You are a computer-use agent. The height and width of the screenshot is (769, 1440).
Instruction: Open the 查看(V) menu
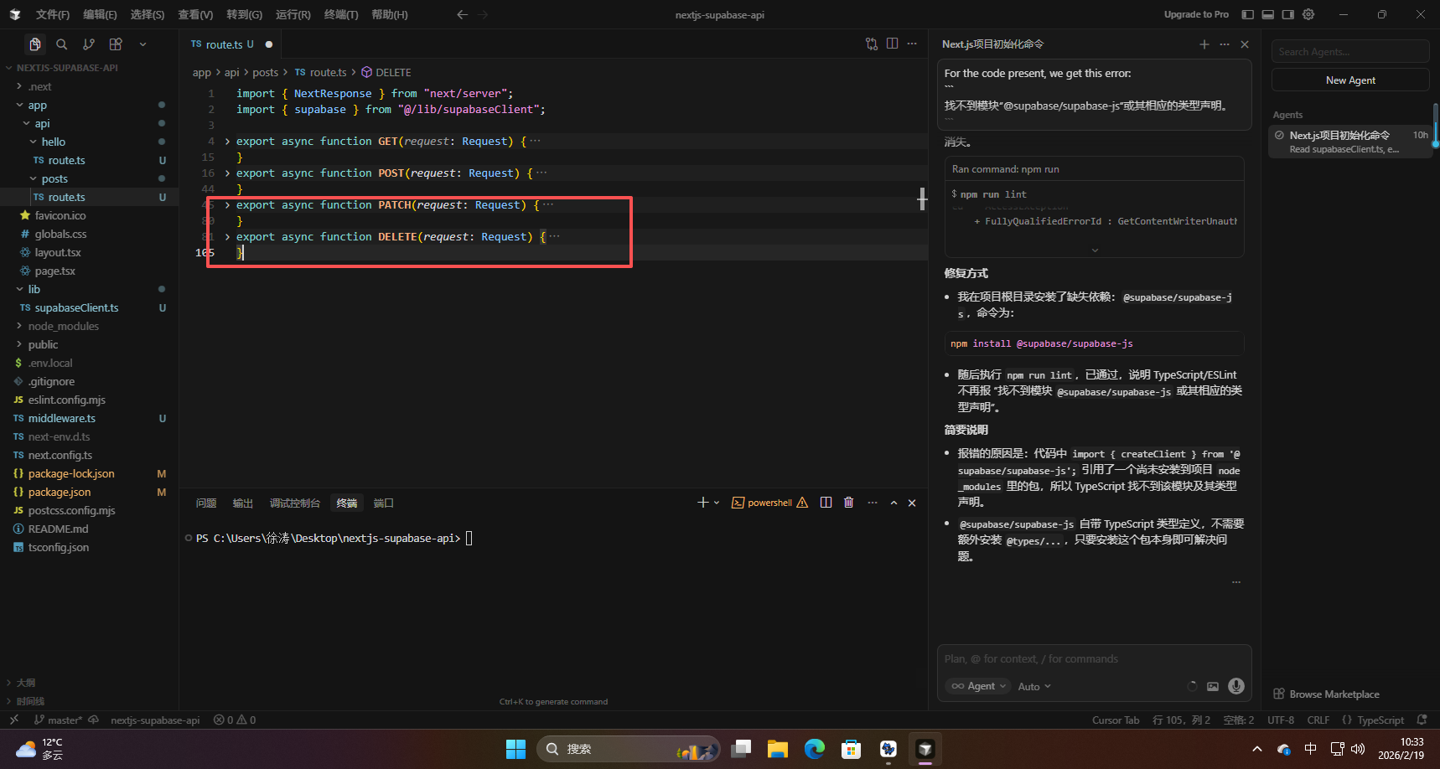(x=195, y=14)
